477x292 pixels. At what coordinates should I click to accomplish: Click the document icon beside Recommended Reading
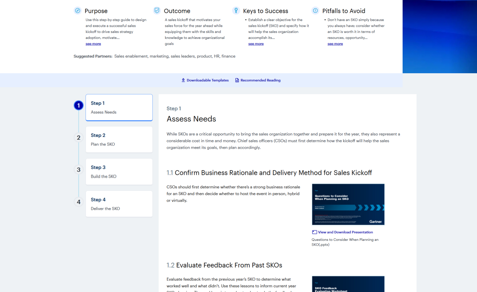pos(237,80)
